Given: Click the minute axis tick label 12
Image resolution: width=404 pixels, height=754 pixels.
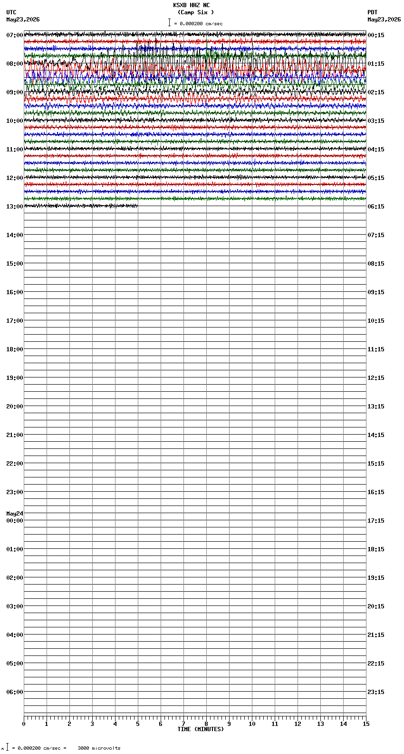Looking at the screenshot, I should click(298, 724).
